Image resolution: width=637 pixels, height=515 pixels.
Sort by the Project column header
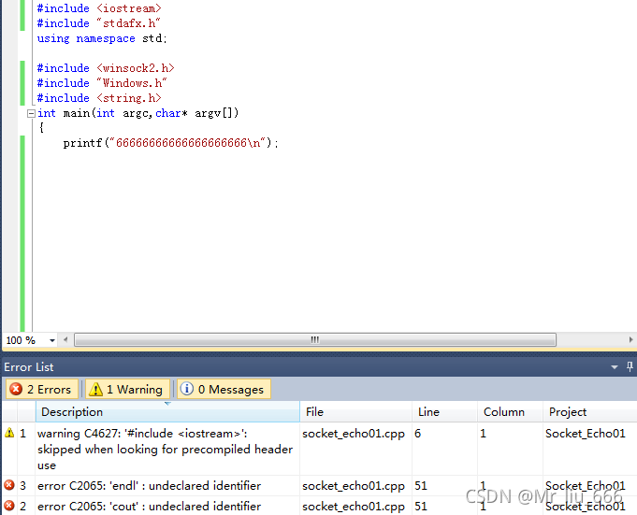coord(587,412)
